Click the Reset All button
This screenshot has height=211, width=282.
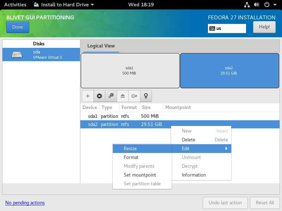coord(265,203)
